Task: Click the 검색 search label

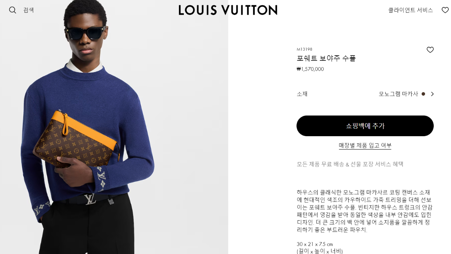Action: pos(29,10)
